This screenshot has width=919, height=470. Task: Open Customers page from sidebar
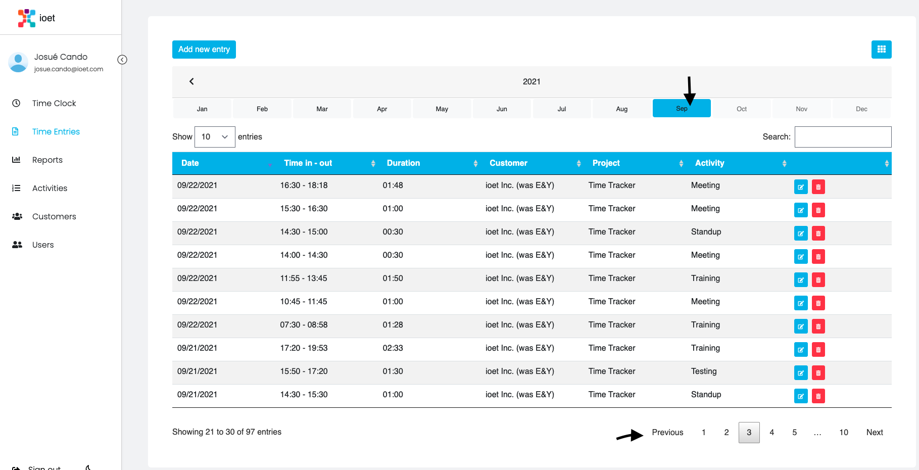pos(54,216)
